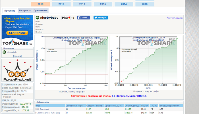This screenshot has height=114, width=199.
Task: Click Получить ссылку на график under right chart
Action: [146, 91]
